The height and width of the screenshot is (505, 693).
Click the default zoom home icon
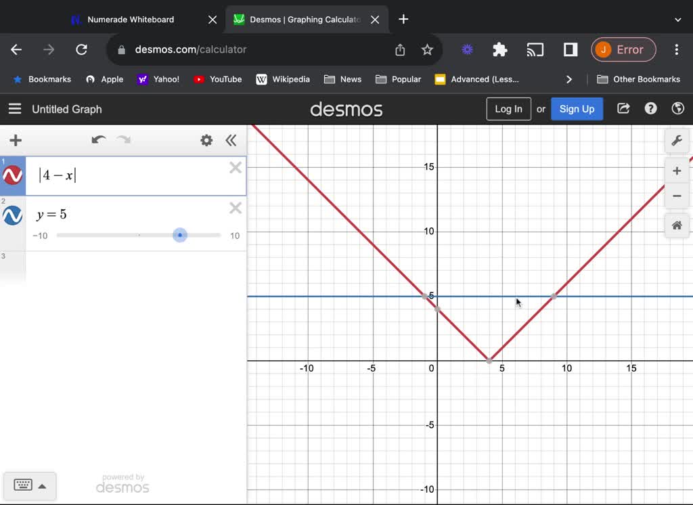(677, 225)
